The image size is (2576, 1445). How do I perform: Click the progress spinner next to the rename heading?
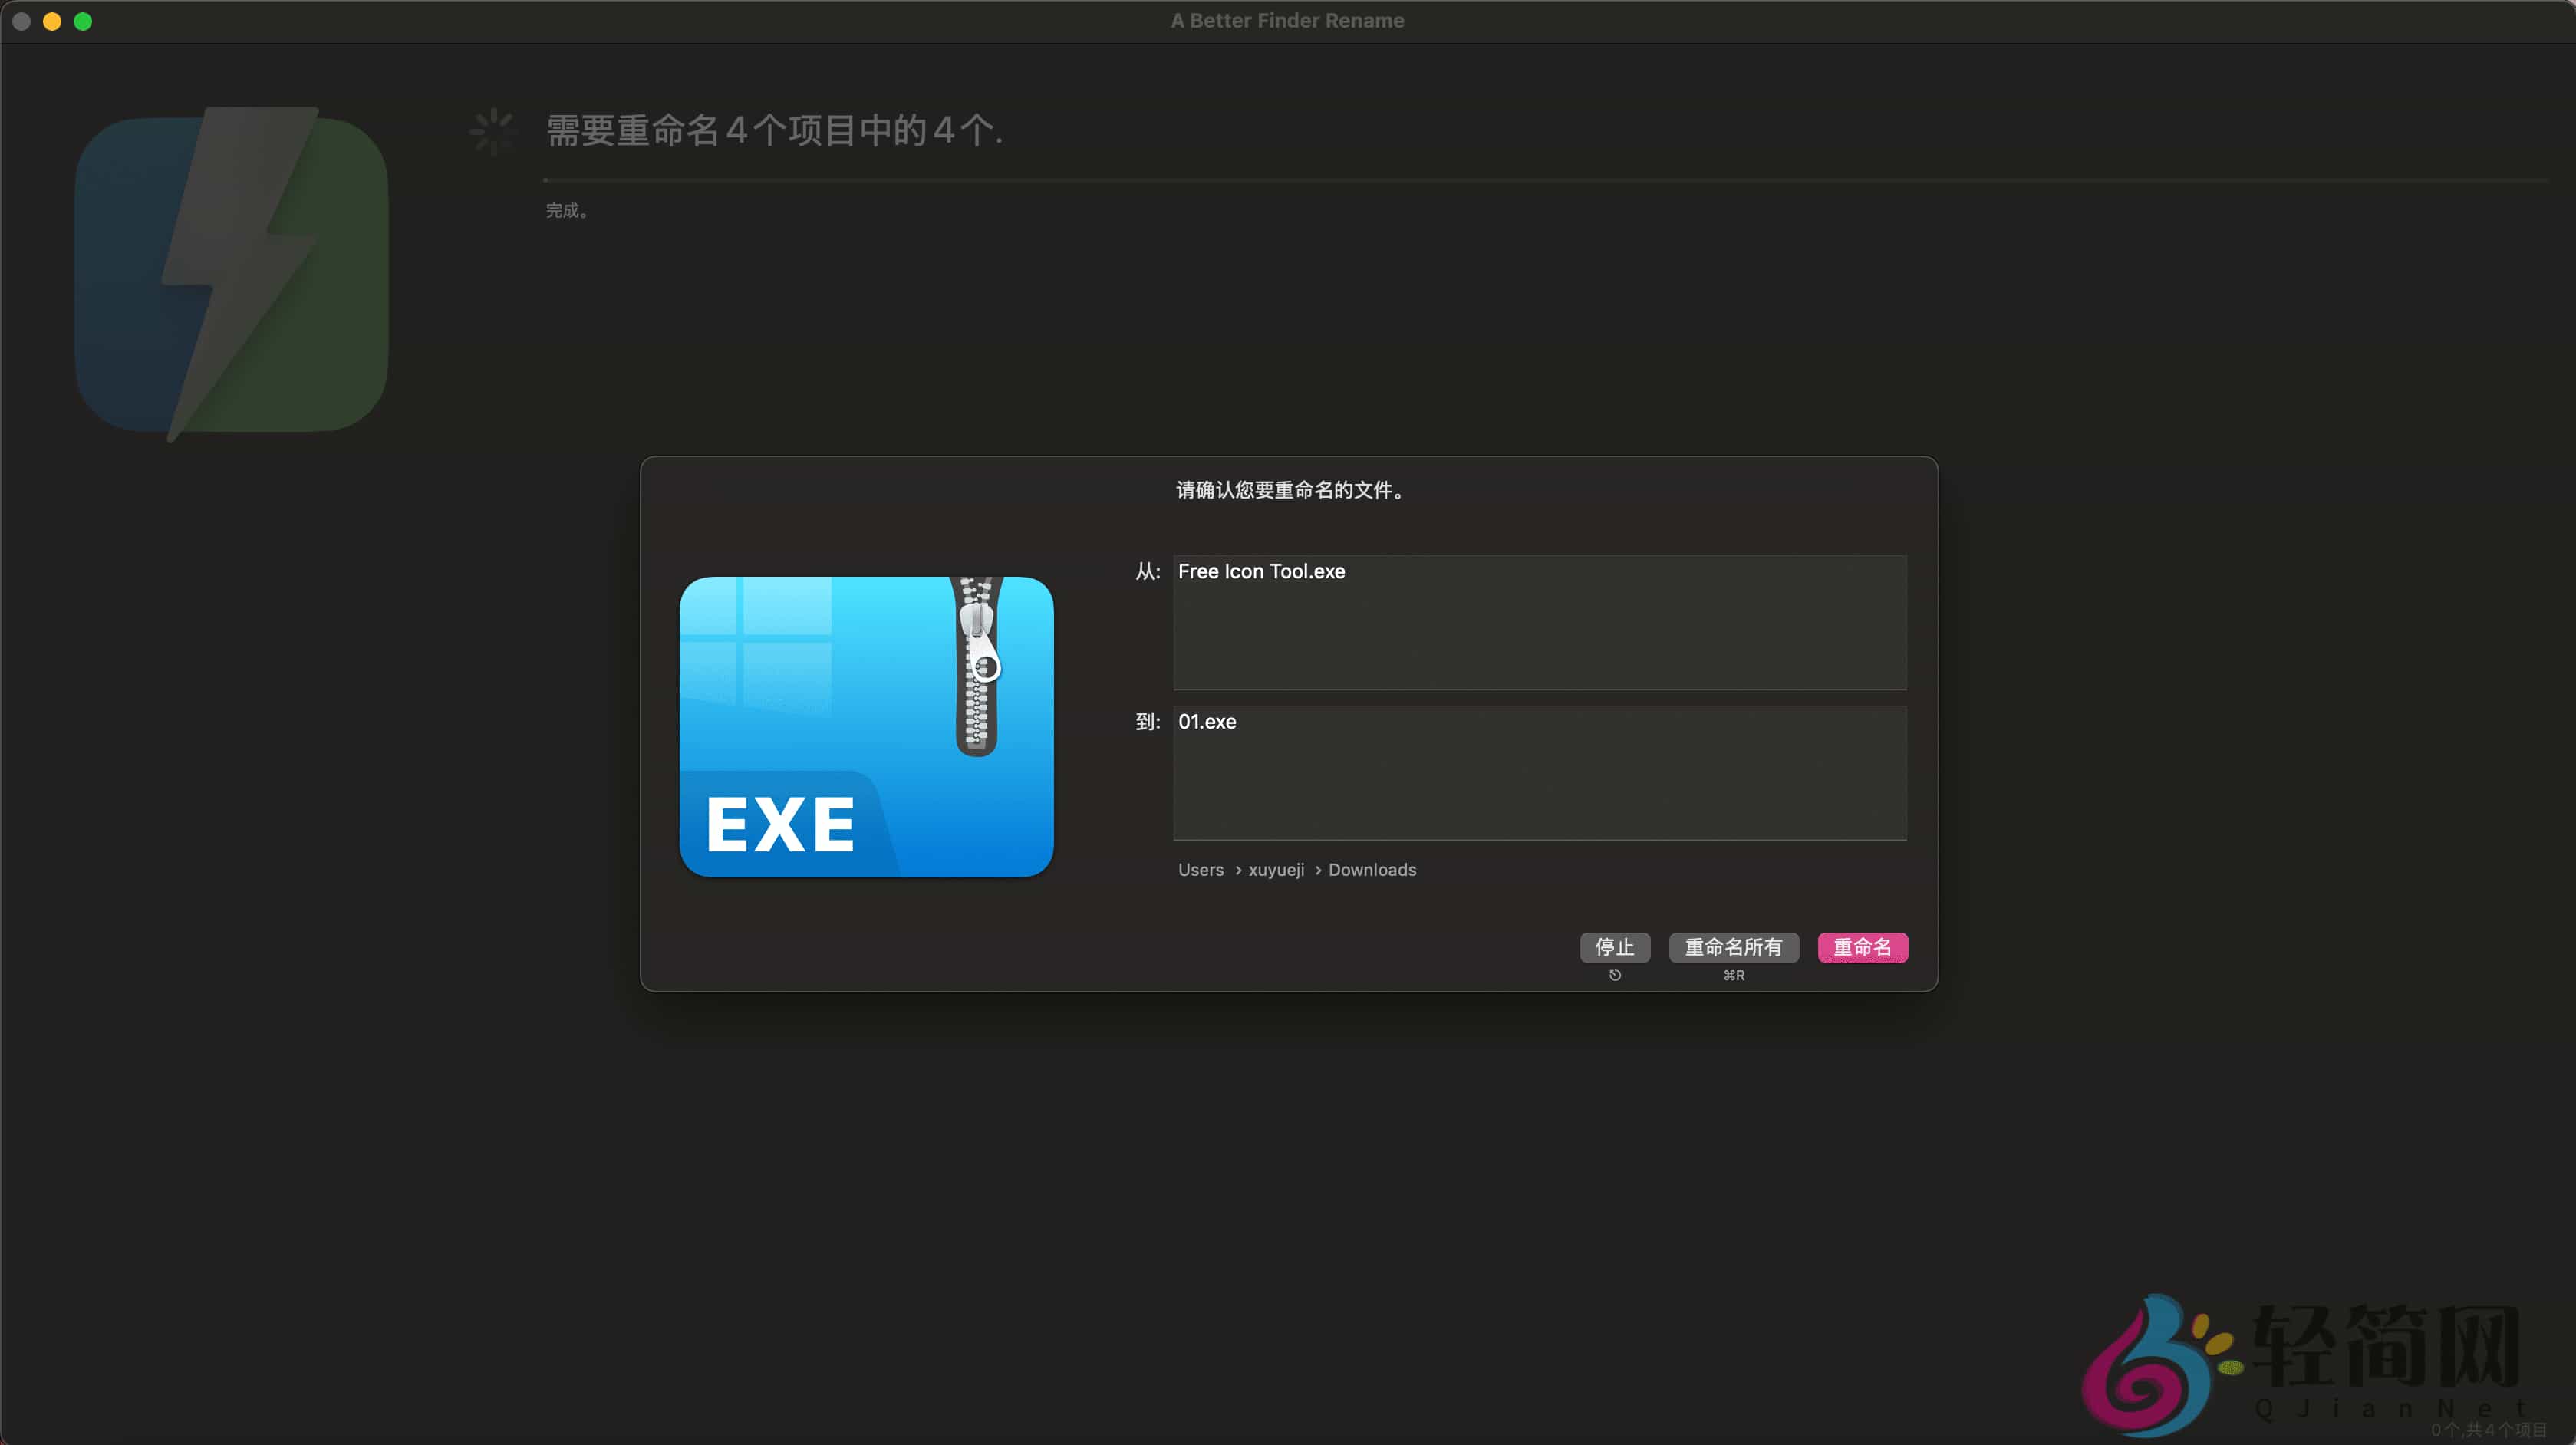[x=494, y=130]
